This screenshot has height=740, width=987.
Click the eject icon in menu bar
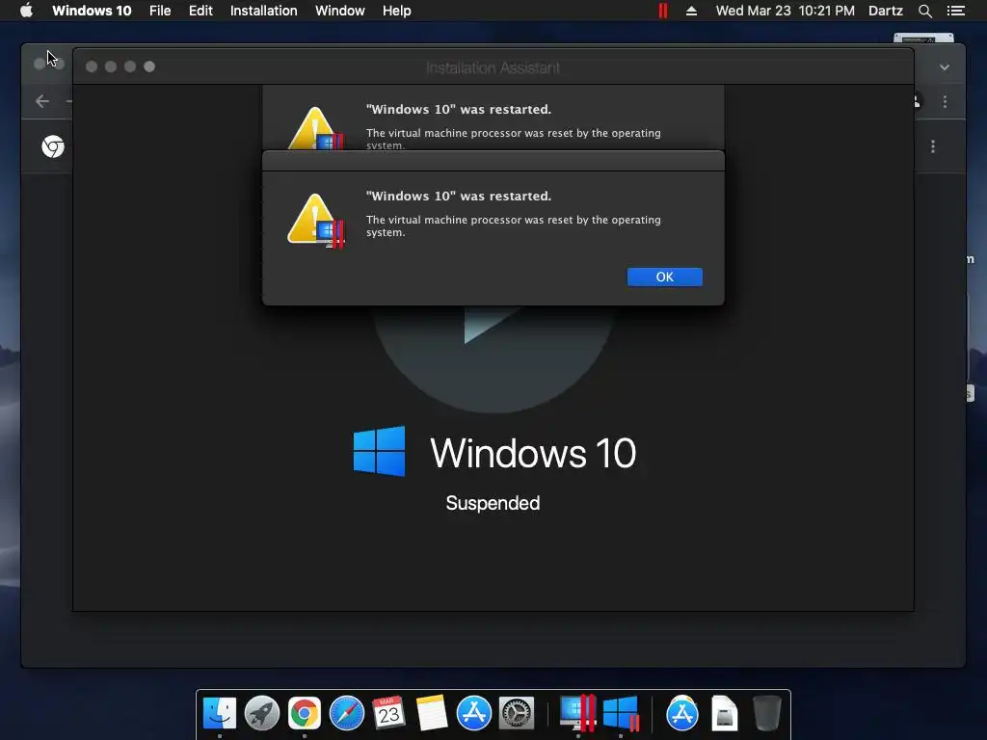pos(691,11)
